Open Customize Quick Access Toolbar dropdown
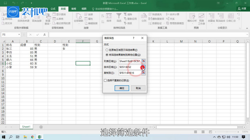250x140 pixels. coord(31,3)
